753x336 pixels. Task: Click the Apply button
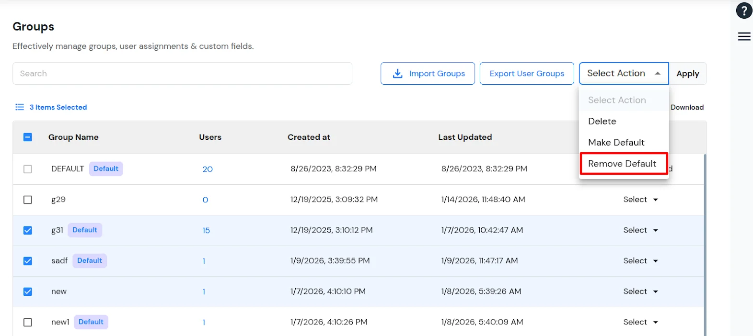point(688,73)
